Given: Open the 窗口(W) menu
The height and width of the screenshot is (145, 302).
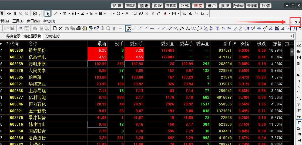Looking at the screenshot, I should 33,21.
